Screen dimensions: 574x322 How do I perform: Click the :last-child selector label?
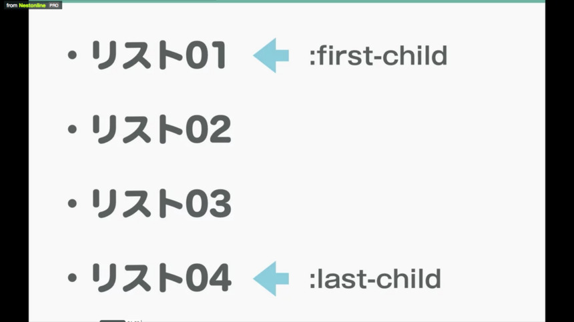(x=375, y=279)
